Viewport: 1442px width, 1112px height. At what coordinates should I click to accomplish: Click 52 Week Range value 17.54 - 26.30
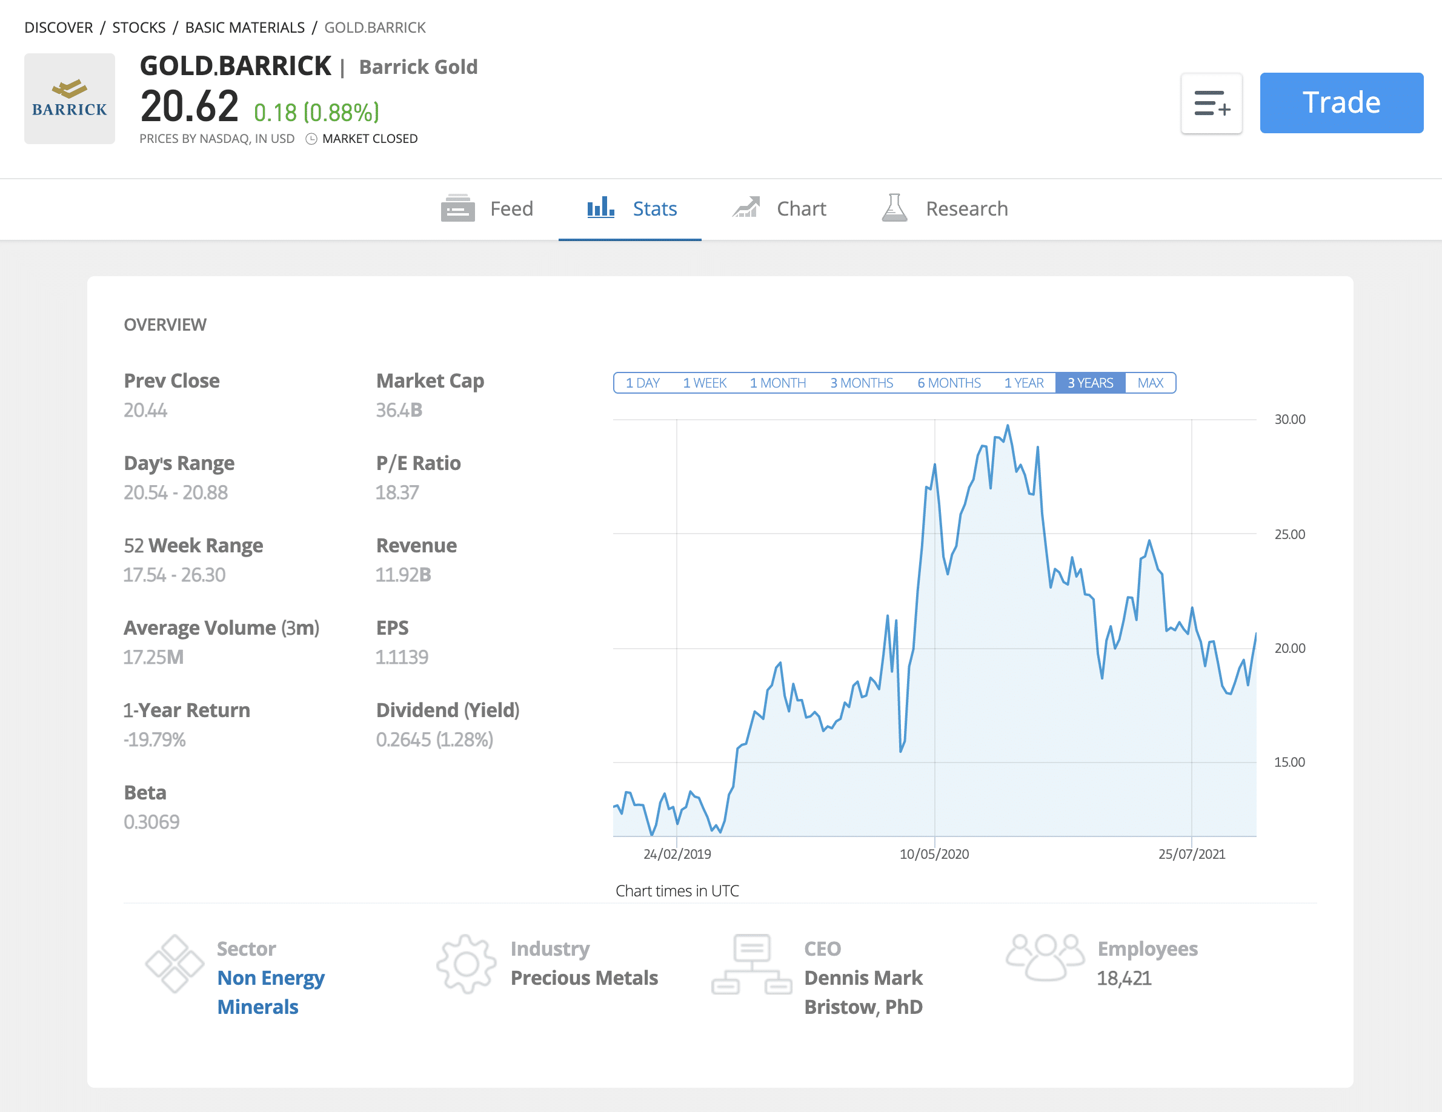pyautogui.click(x=174, y=575)
